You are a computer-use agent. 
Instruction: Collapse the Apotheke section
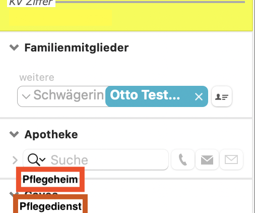point(14,134)
